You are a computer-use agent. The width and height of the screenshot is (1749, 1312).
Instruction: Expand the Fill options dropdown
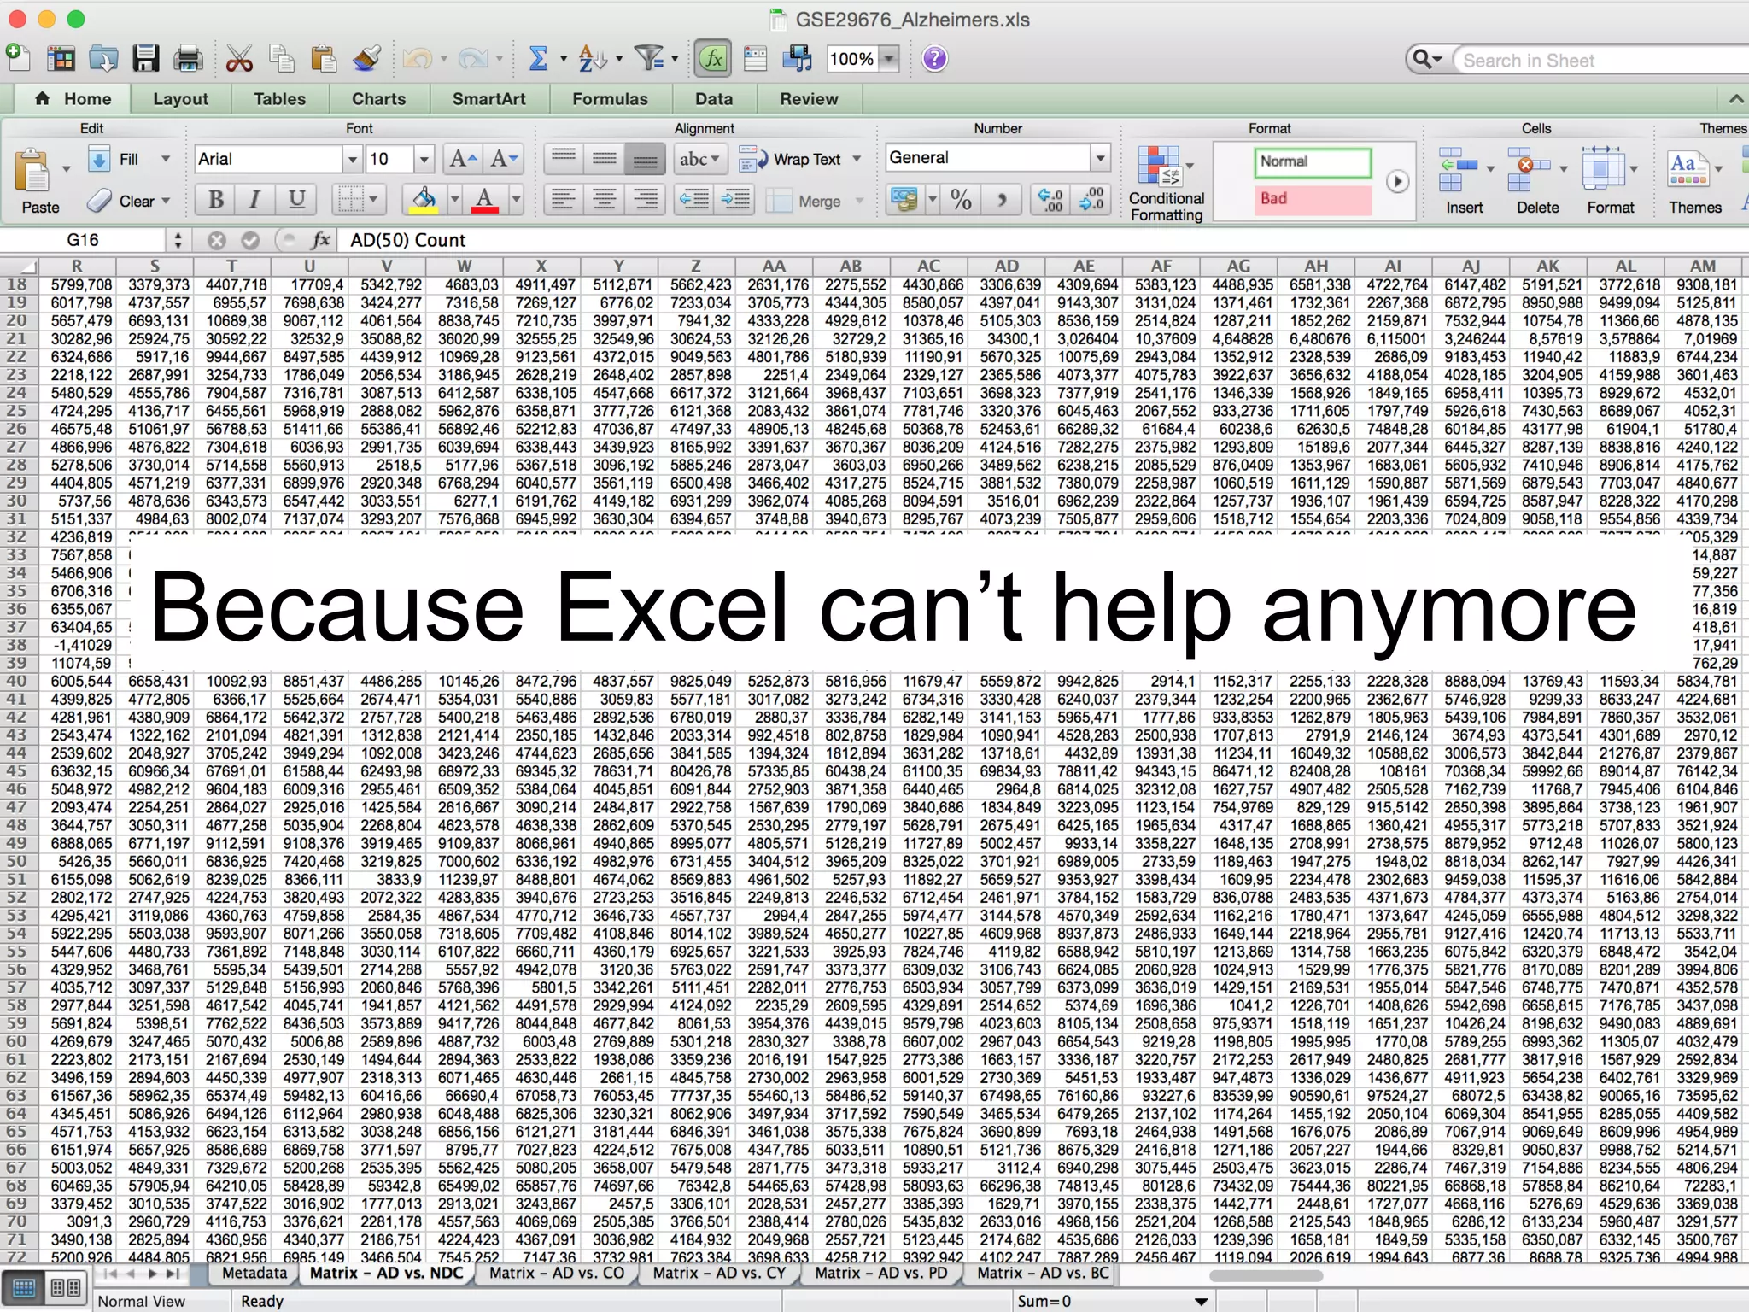point(166,159)
